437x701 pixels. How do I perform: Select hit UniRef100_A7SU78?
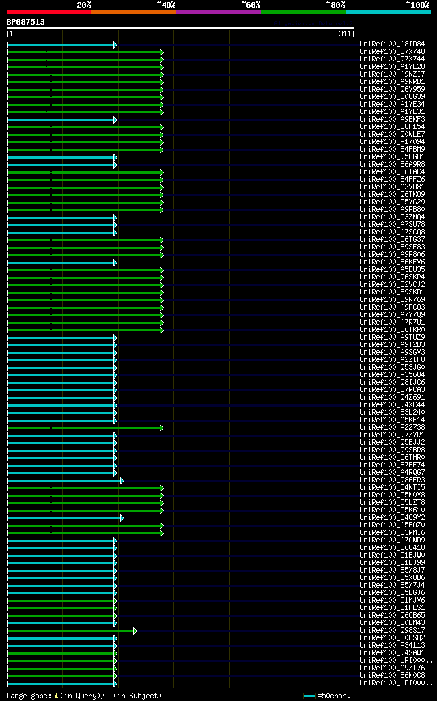tap(392, 224)
